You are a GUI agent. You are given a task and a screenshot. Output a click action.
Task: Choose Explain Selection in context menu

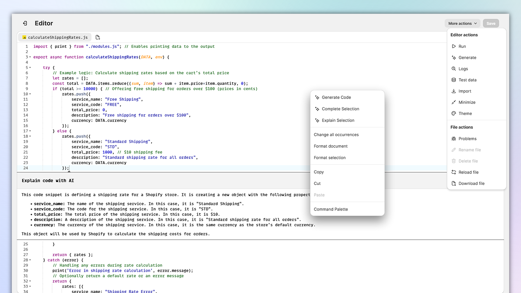[x=347, y=120]
